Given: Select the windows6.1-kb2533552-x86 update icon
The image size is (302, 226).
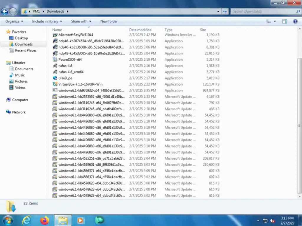Looking at the screenshot, I should tap(55, 97).
